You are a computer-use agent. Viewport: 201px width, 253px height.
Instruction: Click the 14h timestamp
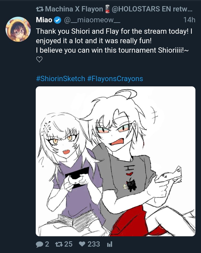pyautogui.click(x=189, y=20)
